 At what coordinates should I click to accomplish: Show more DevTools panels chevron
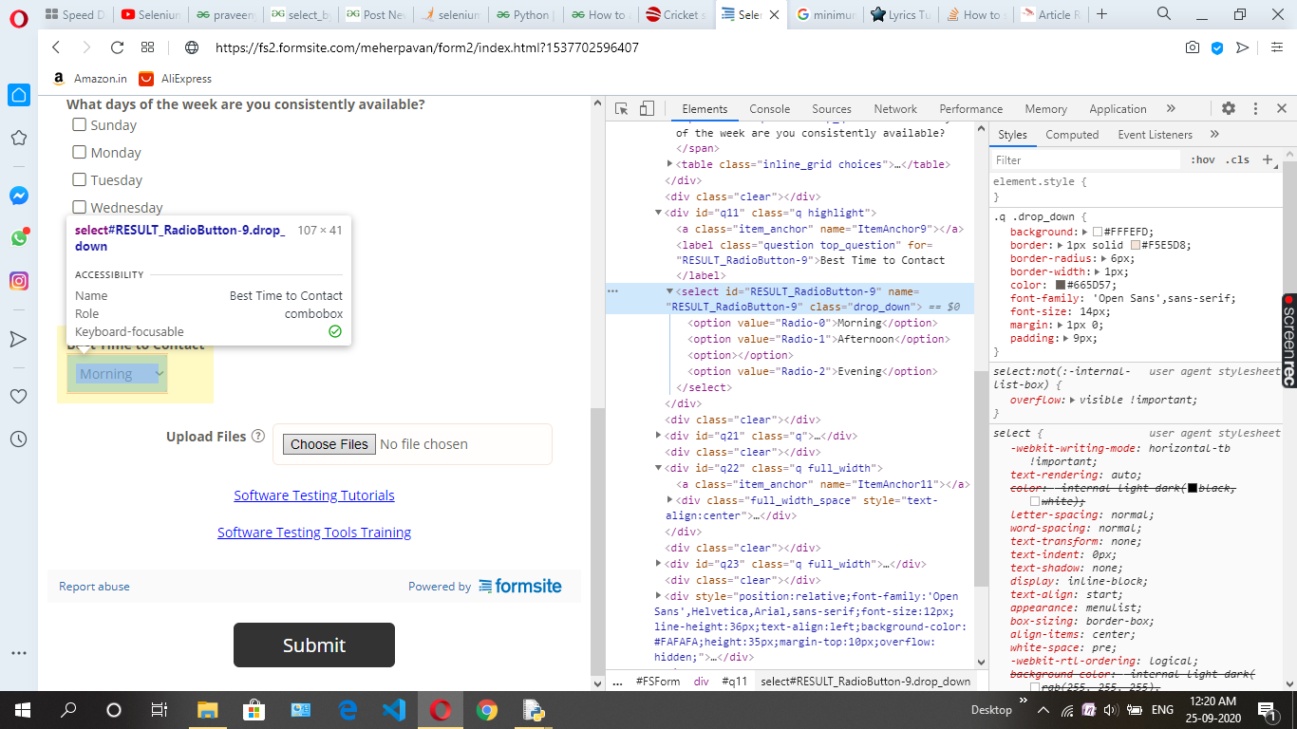click(x=1171, y=109)
